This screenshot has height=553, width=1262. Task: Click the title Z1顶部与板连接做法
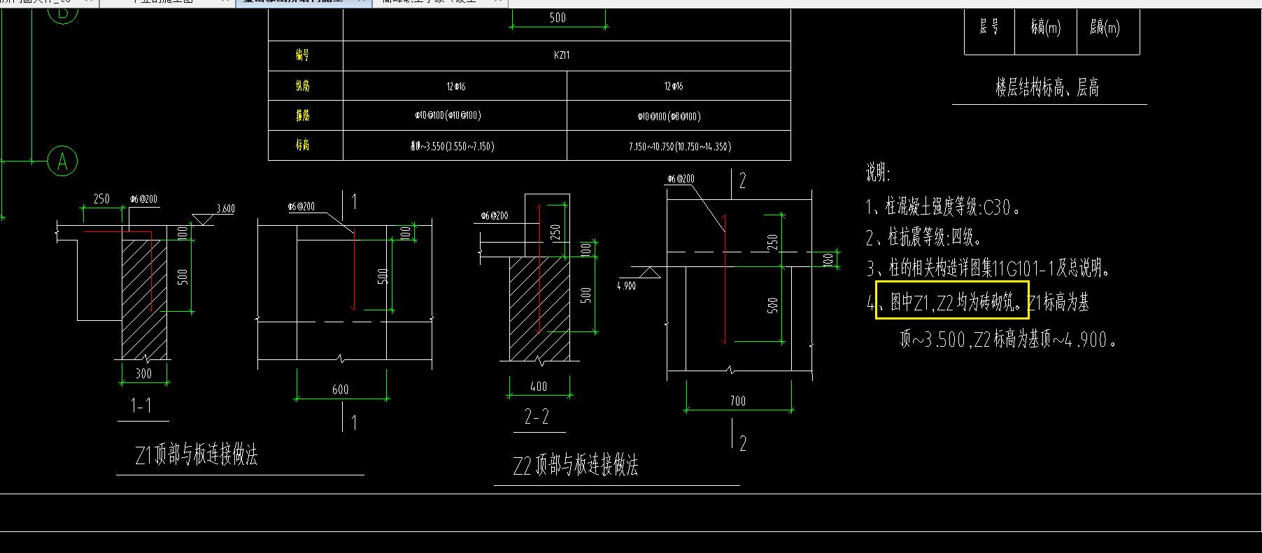pos(197,456)
